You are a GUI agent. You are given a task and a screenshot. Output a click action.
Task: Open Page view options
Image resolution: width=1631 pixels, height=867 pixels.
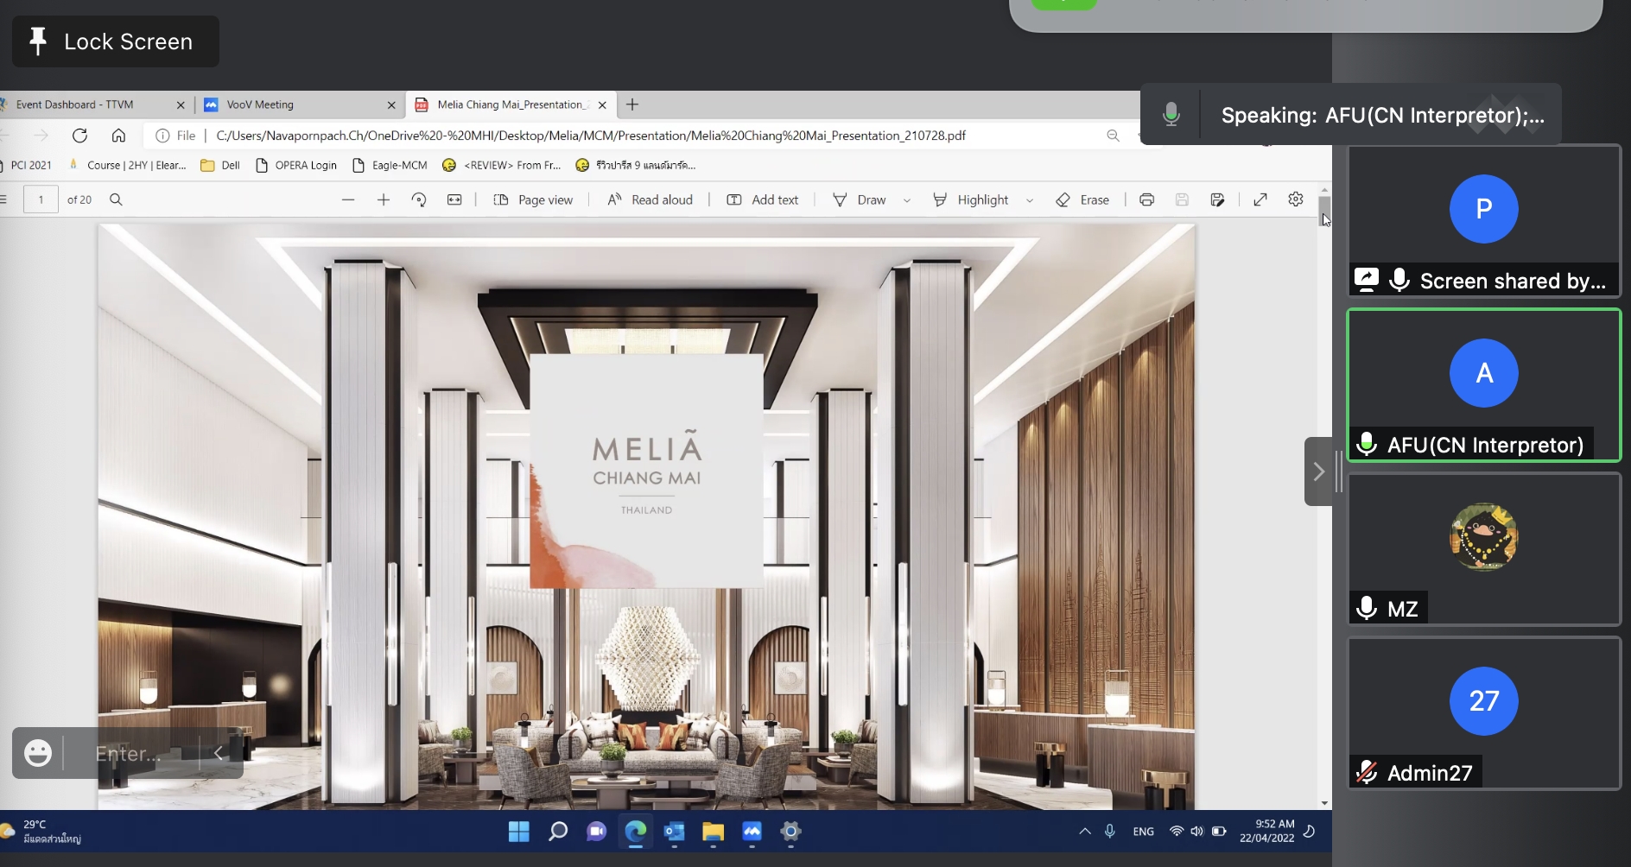coord(533,199)
